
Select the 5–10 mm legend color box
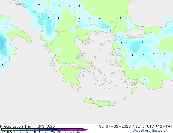(x=30, y=129)
